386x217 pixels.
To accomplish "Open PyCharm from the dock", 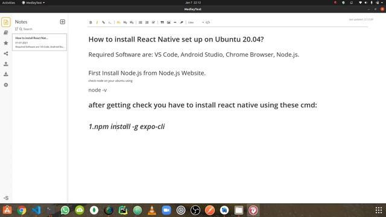I will pyautogui.click(x=123, y=210).
